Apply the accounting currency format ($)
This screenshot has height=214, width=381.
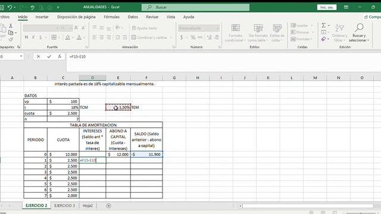[182, 37]
